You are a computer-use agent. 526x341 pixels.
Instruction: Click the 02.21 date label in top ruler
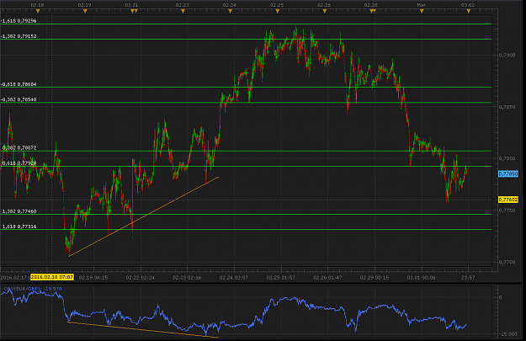(x=131, y=5)
